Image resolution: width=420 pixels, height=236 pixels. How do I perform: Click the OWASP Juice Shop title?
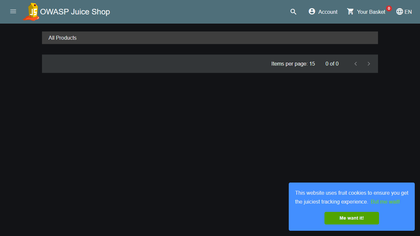pyautogui.click(x=75, y=12)
